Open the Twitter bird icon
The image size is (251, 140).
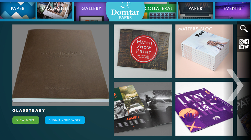(247, 47)
